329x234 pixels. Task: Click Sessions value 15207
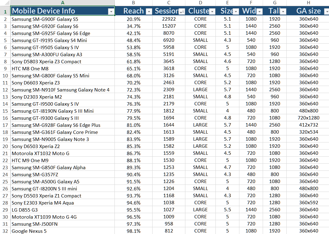click(x=169, y=26)
